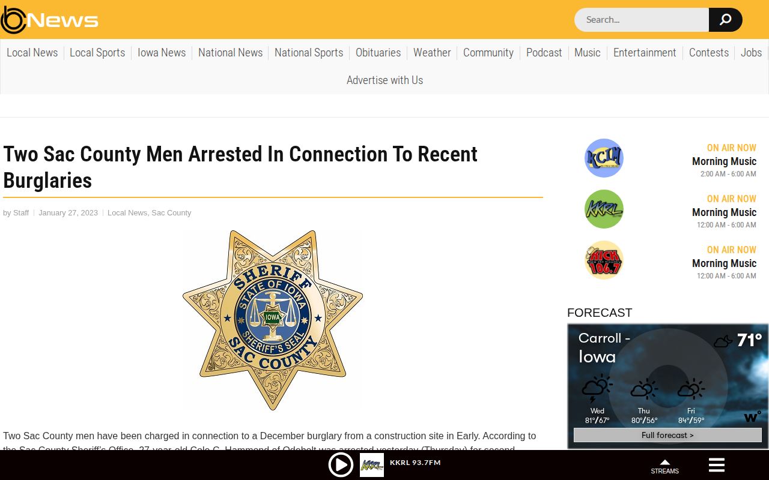Click the Advertise with Us link
Viewport: 769px width, 480px height.
click(x=385, y=80)
